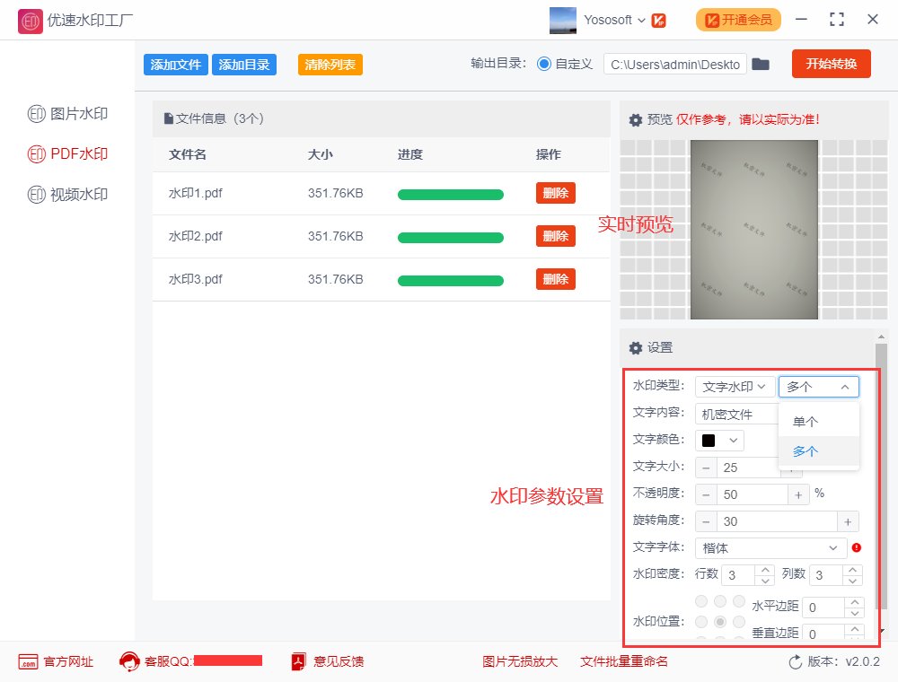Select 单个 from the open dropdown list
Viewport: 898px width, 682px height.
804,421
